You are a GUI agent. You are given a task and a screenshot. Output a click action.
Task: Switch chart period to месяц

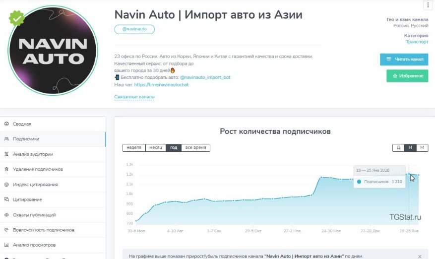coord(156,148)
